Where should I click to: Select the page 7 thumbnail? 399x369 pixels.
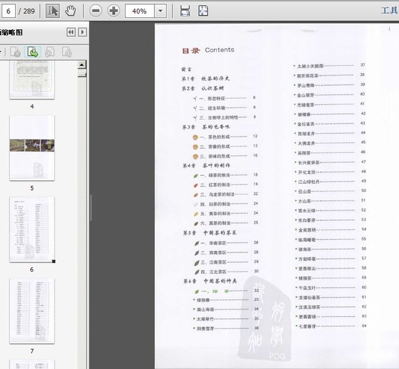coord(32,310)
